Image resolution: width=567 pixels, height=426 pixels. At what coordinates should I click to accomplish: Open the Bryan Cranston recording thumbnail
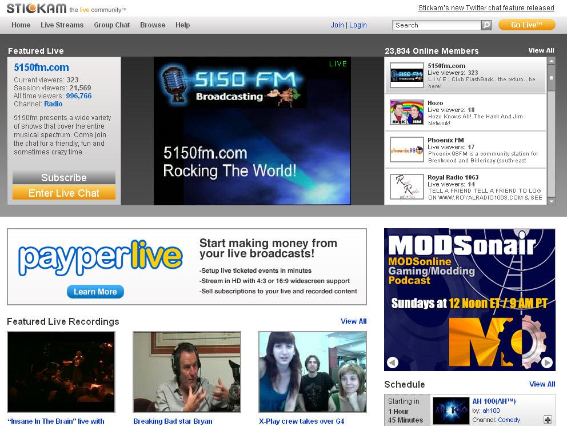pos(187,372)
